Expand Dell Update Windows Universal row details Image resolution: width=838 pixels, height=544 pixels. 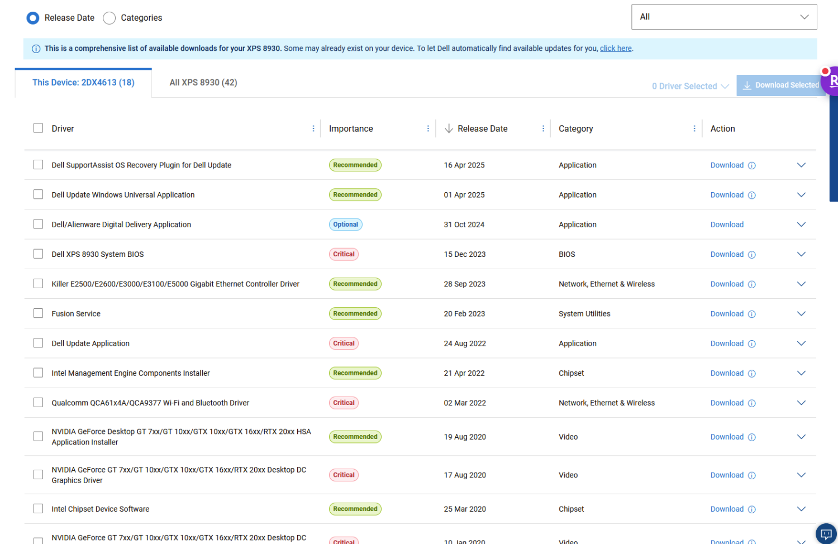(x=801, y=195)
